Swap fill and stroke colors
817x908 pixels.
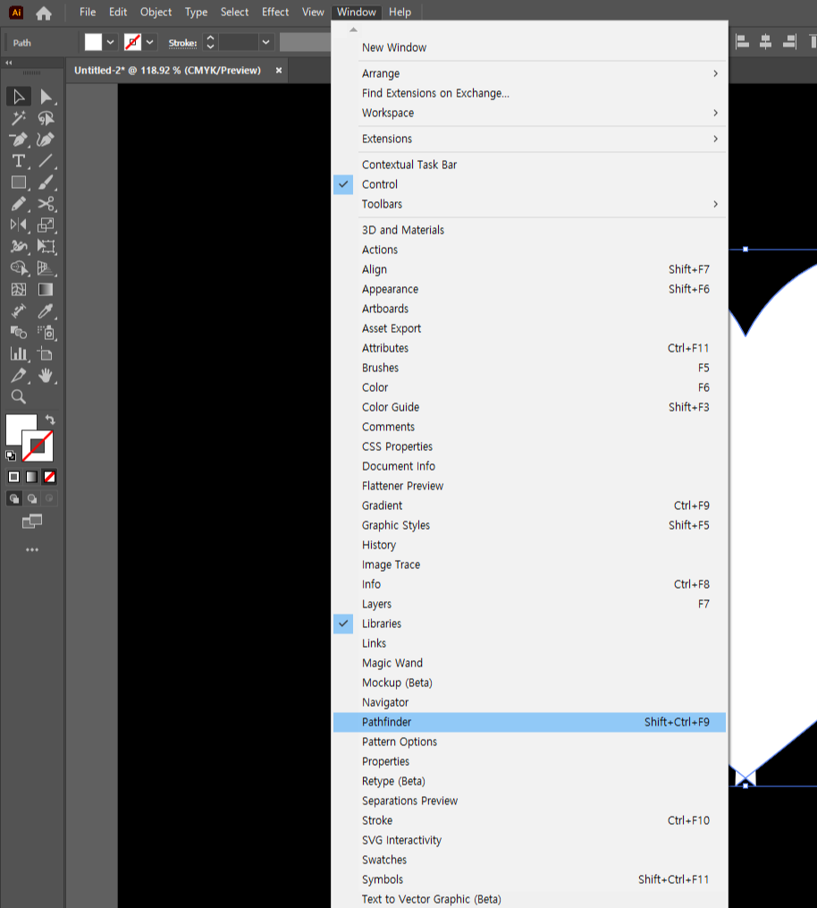50,420
